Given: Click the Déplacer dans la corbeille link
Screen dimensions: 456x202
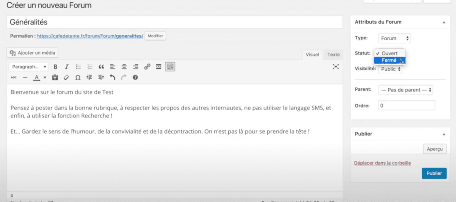Looking at the screenshot, I should point(382,163).
